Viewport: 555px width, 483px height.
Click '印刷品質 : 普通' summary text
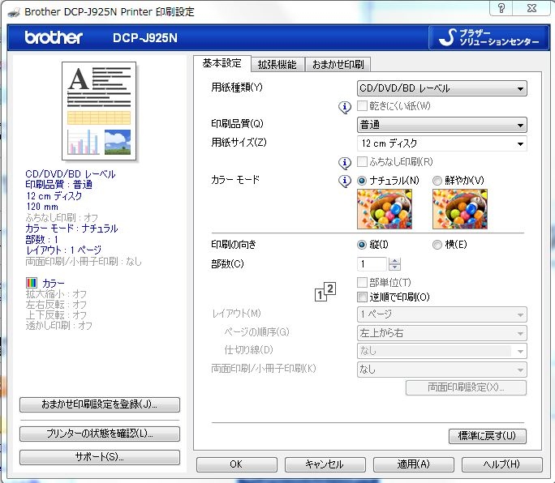[58, 185]
